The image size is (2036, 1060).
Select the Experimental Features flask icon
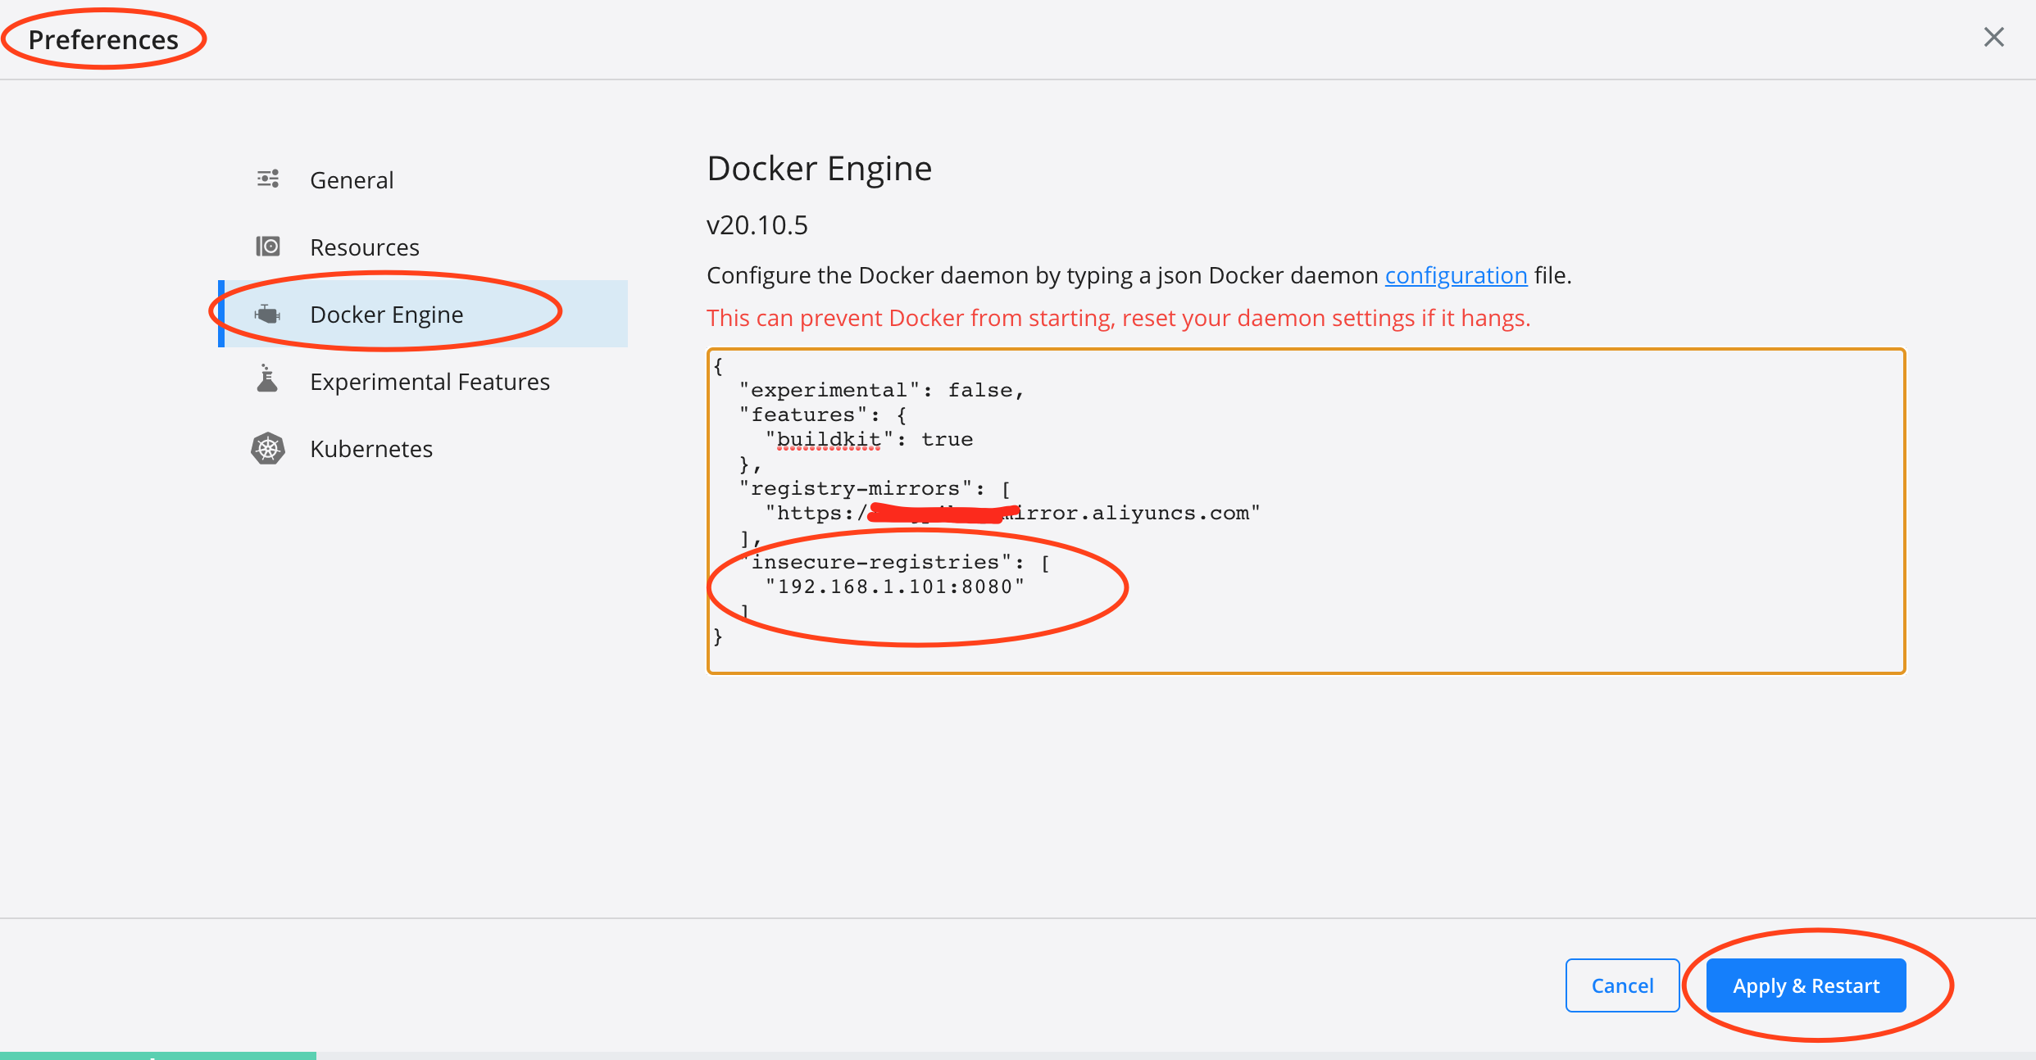(266, 379)
